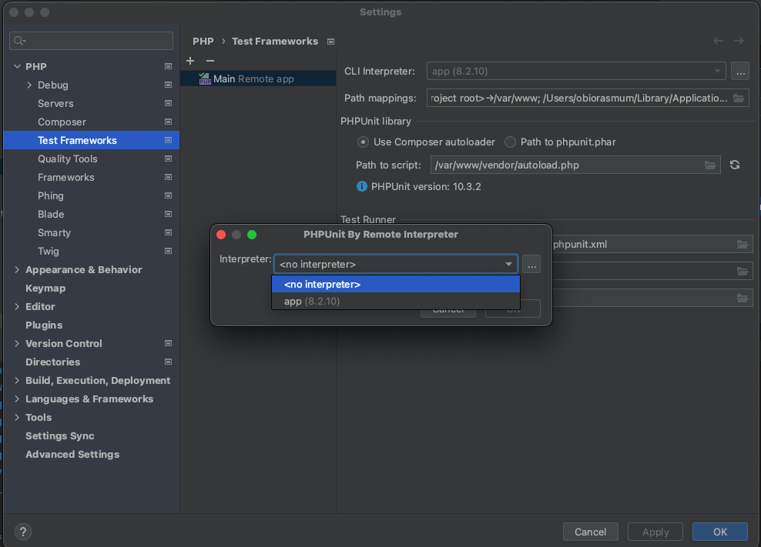761x547 pixels.
Task: Browse for autoload.php script folder icon
Action: [710, 165]
